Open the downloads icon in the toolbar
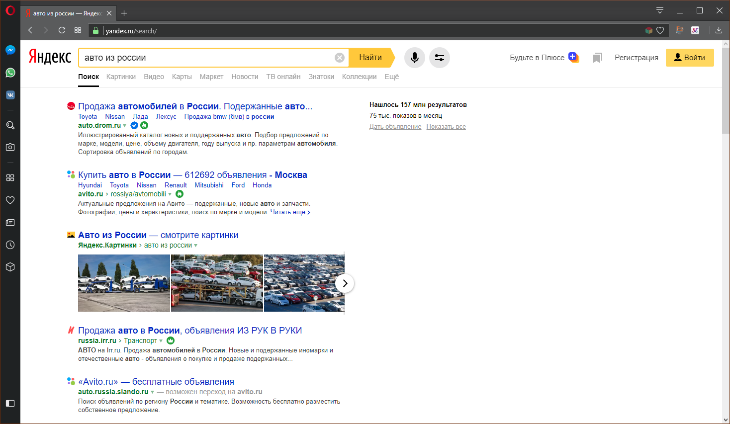730x424 pixels. click(x=719, y=30)
